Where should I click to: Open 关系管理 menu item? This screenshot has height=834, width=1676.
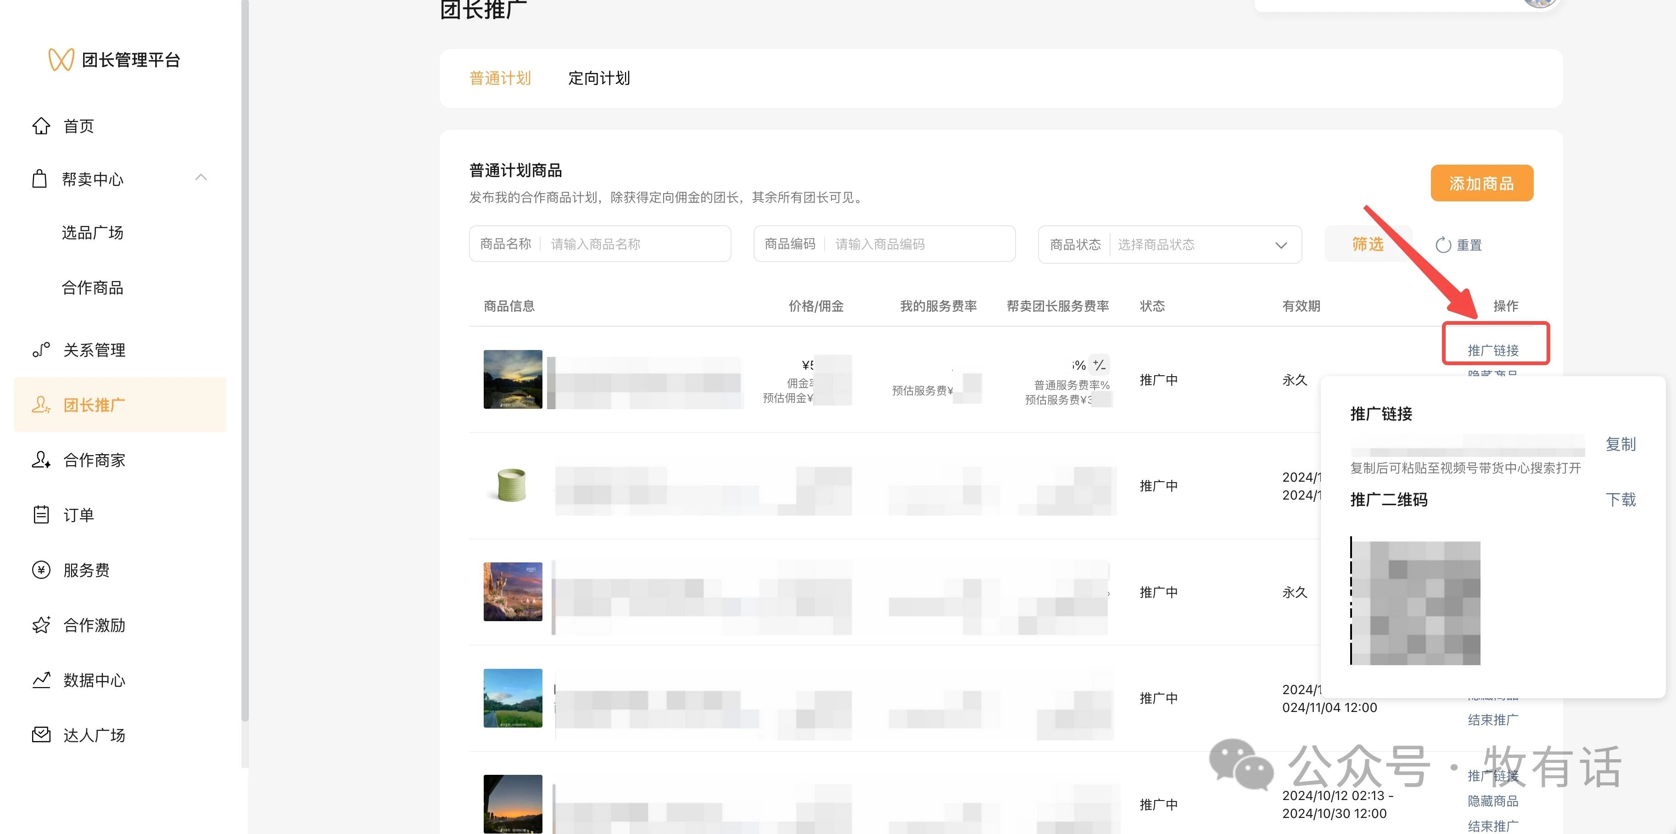(95, 350)
